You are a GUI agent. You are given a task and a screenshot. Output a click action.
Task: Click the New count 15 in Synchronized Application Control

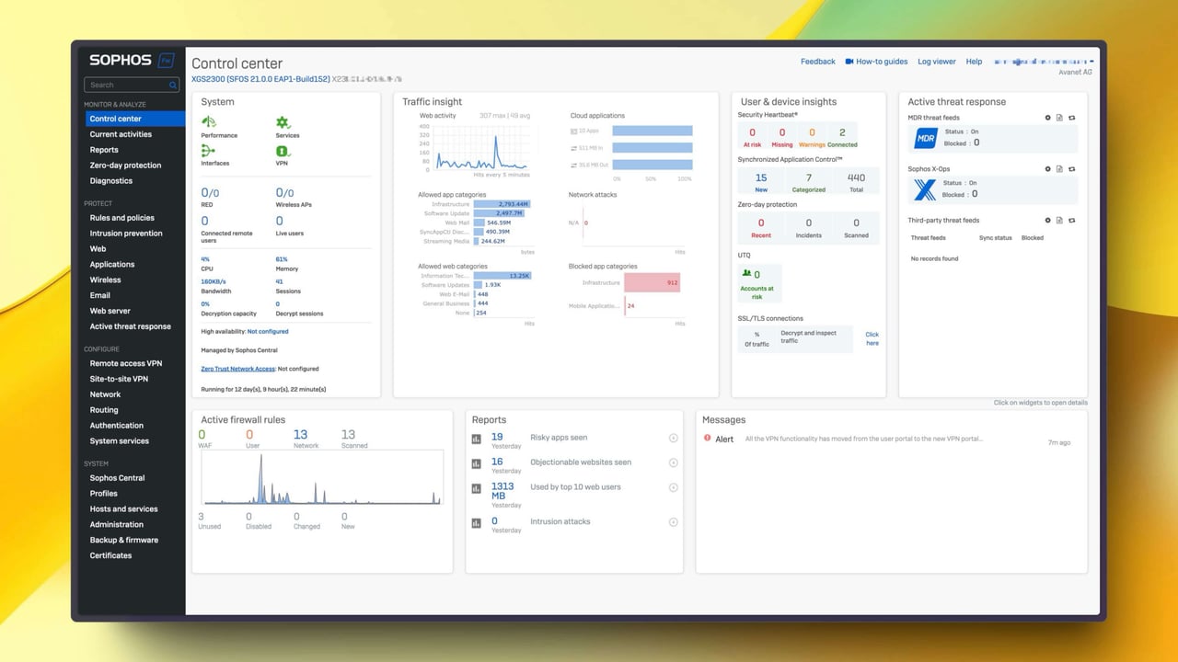tap(761, 177)
